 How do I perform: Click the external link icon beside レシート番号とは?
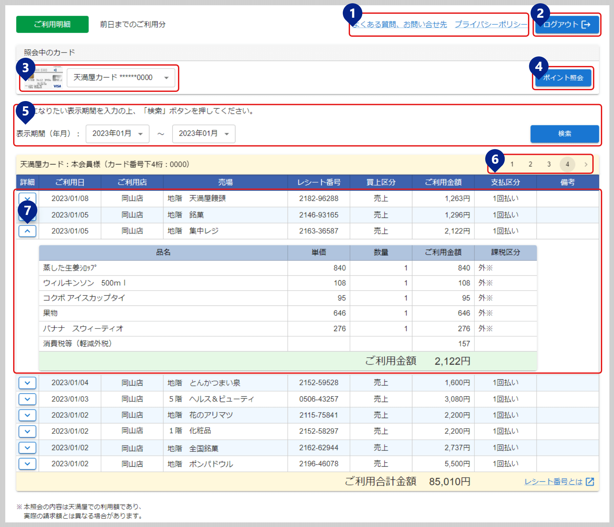tap(590, 482)
